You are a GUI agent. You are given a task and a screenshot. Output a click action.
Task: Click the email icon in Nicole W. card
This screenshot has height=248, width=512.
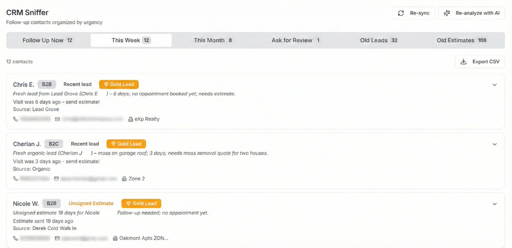[x=57, y=238]
